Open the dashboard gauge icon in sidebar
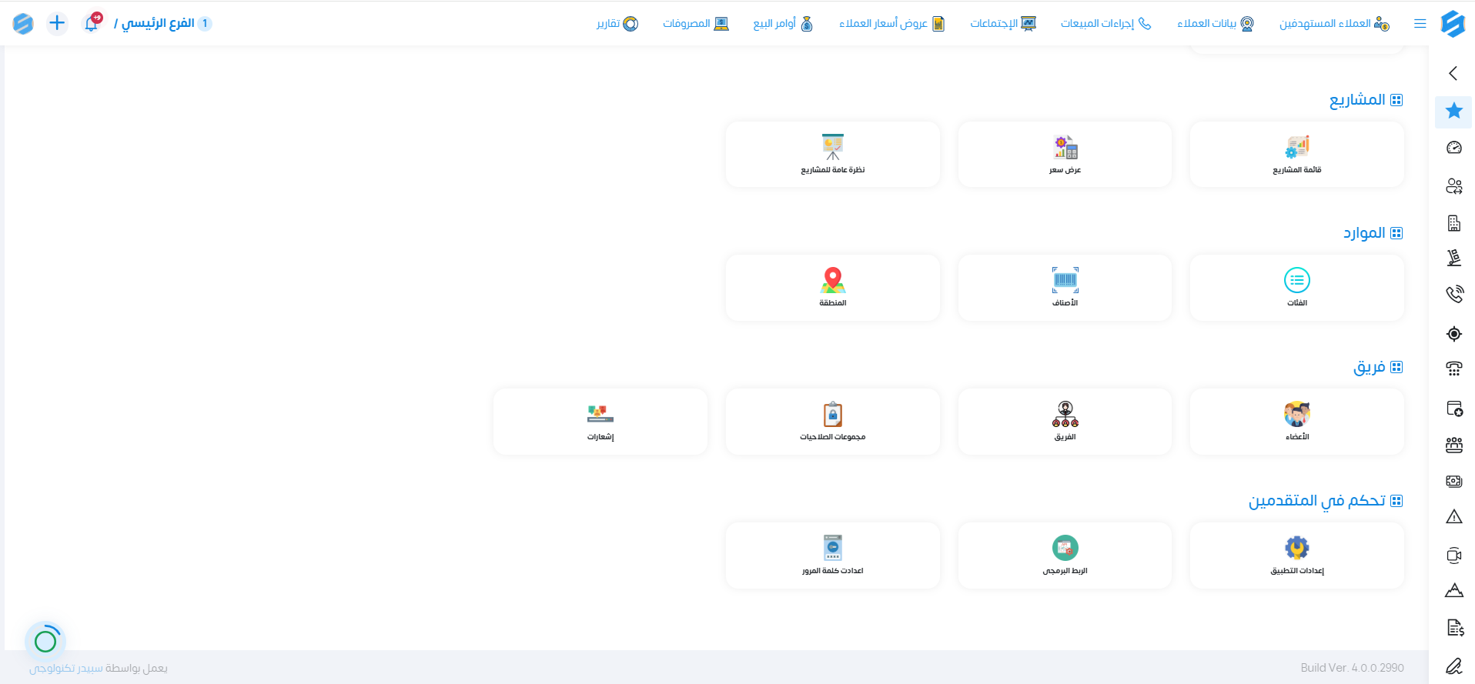This screenshot has width=1475, height=684. pyautogui.click(x=1453, y=148)
